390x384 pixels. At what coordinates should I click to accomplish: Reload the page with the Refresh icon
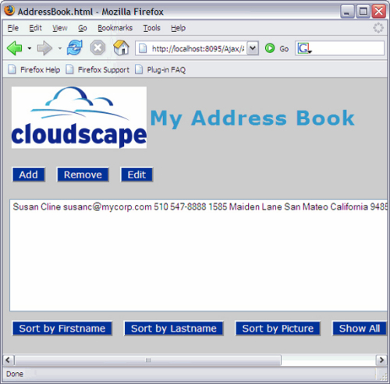point(75,48)
